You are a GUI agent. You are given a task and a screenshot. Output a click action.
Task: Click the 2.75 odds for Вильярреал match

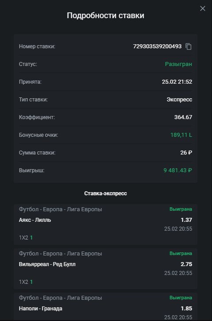pyautogui.click(x=186, y=264)
